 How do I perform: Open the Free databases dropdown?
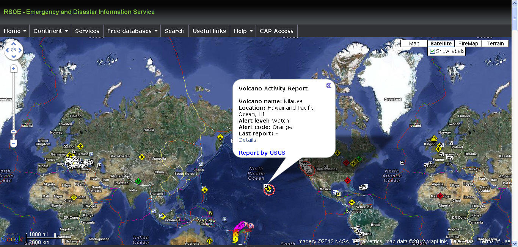132,31
